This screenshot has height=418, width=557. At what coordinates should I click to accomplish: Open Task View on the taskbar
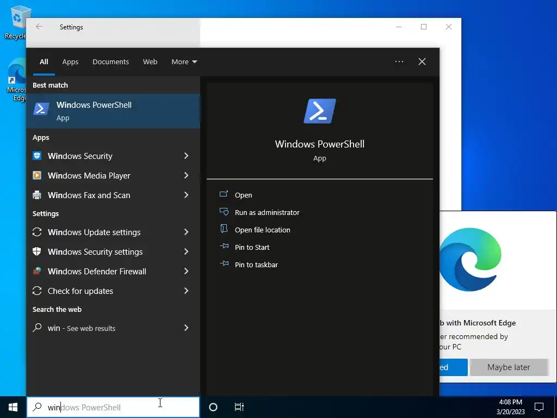point(239,407)
